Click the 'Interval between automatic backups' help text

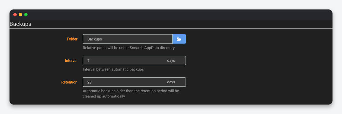(x=113, y=70)
